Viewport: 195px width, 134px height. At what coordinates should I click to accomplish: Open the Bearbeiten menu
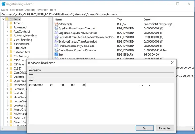[x=16, y=10]
